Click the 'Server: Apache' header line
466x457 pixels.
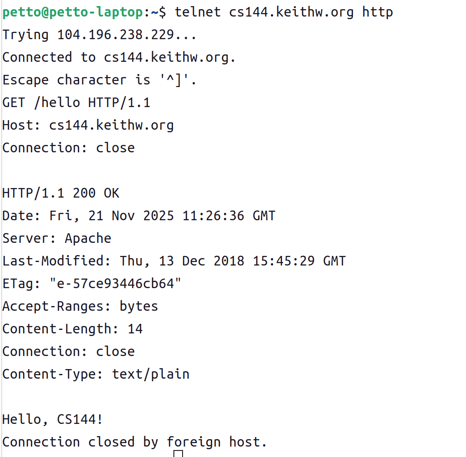click(x=57, y=238)
